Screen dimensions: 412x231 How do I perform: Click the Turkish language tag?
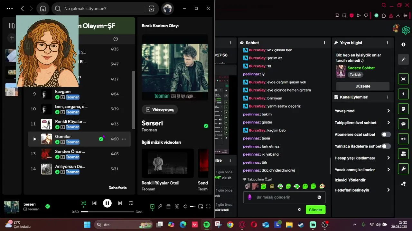(356, 74)
